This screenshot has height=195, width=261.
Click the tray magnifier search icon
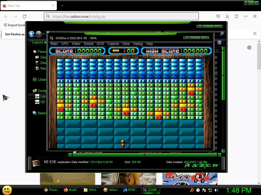pyautogui.click(x=192, y=190)
